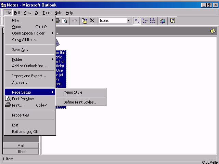Open the Tools menu

(47, 13)
